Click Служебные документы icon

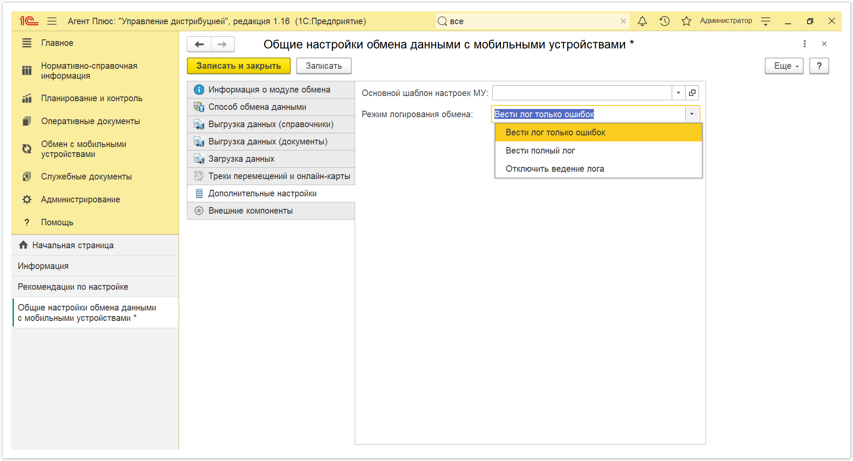pos(27,176)
